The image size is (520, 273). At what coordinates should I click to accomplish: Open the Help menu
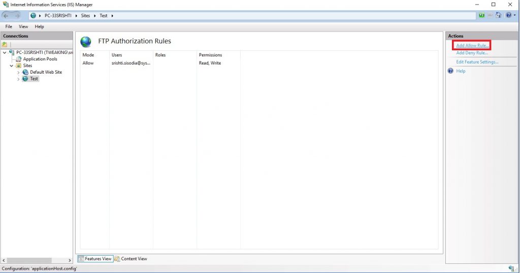[x=39, y=26]
